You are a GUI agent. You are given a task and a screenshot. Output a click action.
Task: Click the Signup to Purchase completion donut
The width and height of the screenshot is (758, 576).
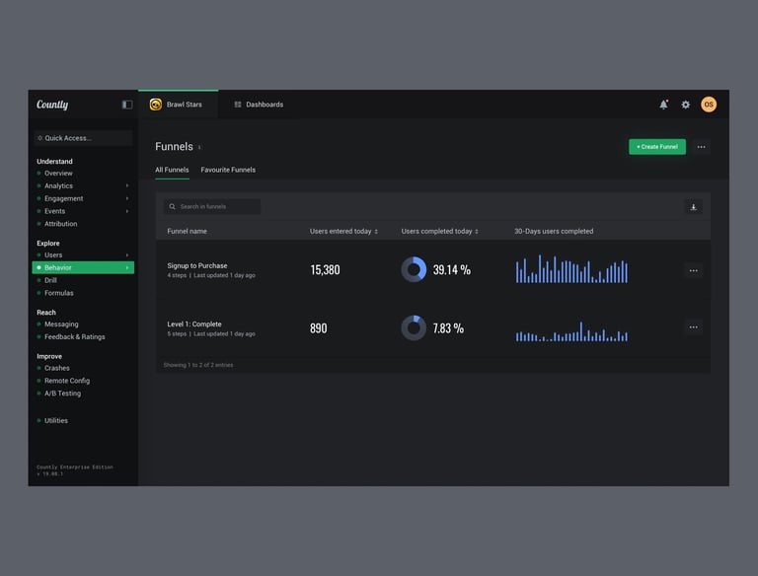pyautogui.click(x=414, y=269)
